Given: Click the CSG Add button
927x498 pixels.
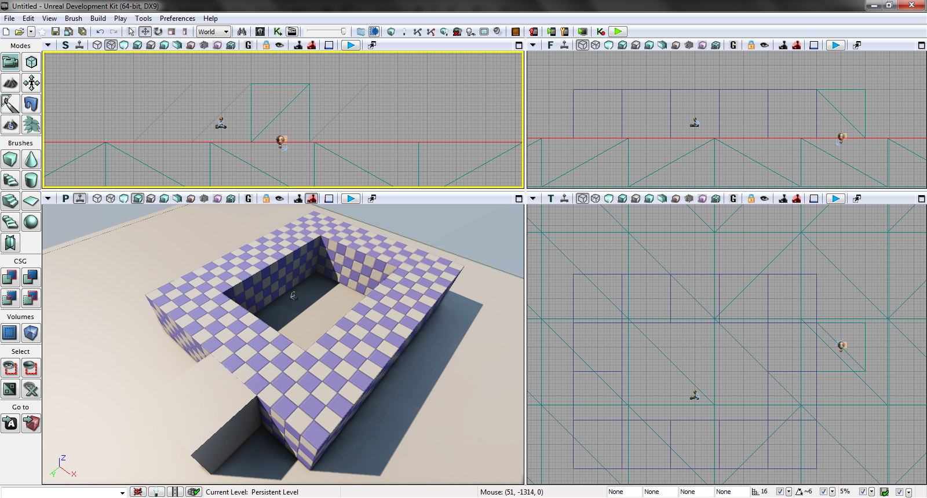Looking at the screenshot, I should coord(10,277).
